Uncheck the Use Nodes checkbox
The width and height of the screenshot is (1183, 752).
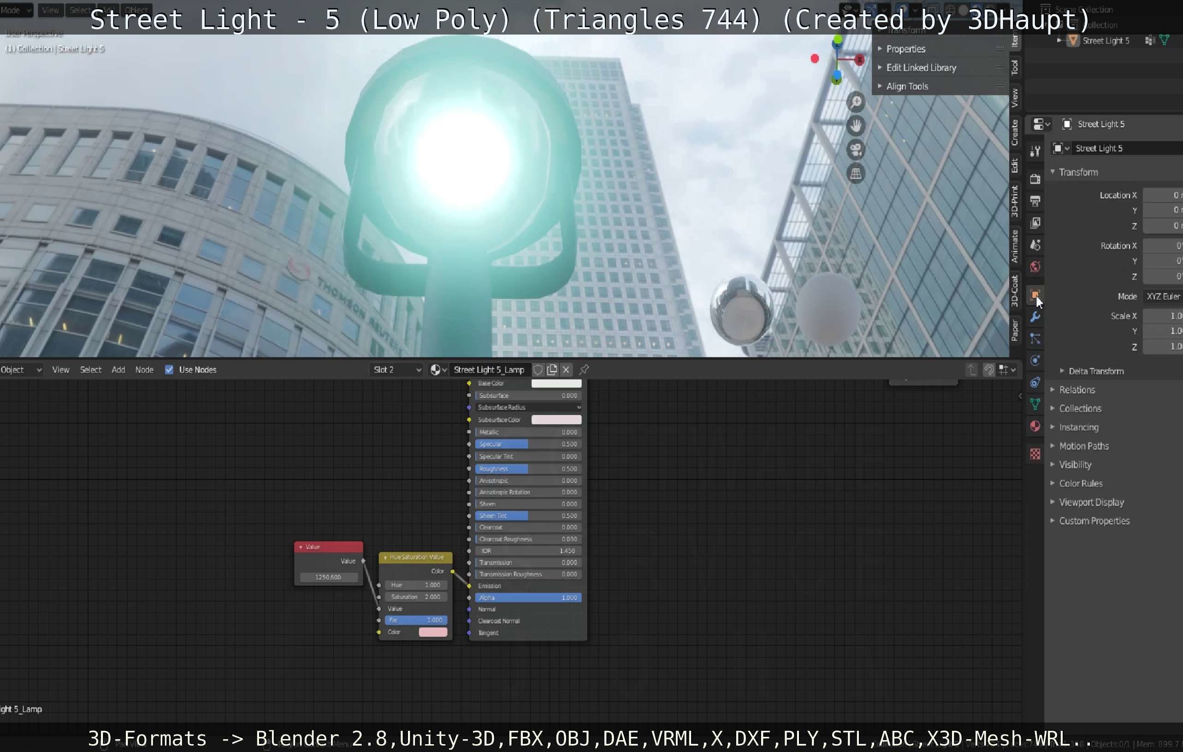click(x=169, y=370)
